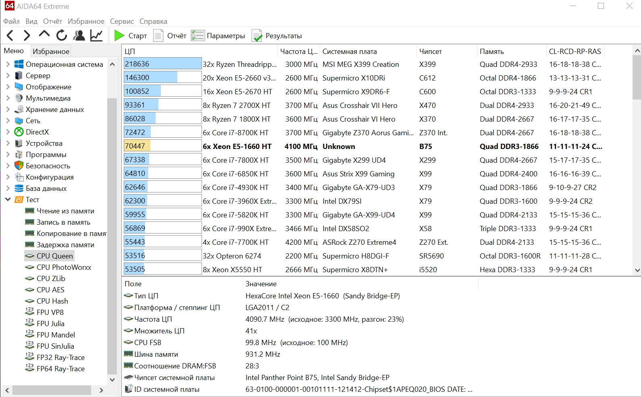The height and width of the screenshot is (397, 641).
Task: Open the graph chart toolbar icon
Action: 96,36
